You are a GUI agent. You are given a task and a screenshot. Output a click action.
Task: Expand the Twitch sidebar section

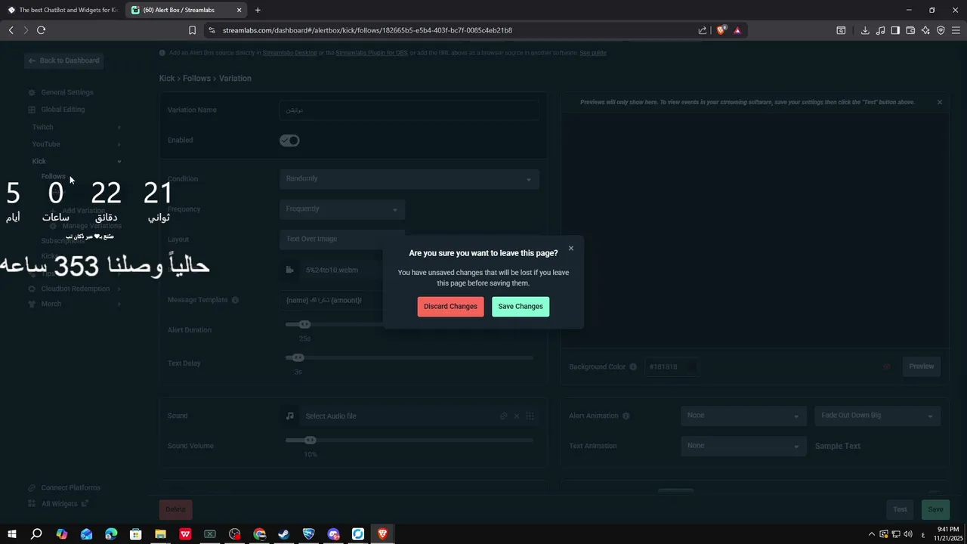(x=76, y=127)
